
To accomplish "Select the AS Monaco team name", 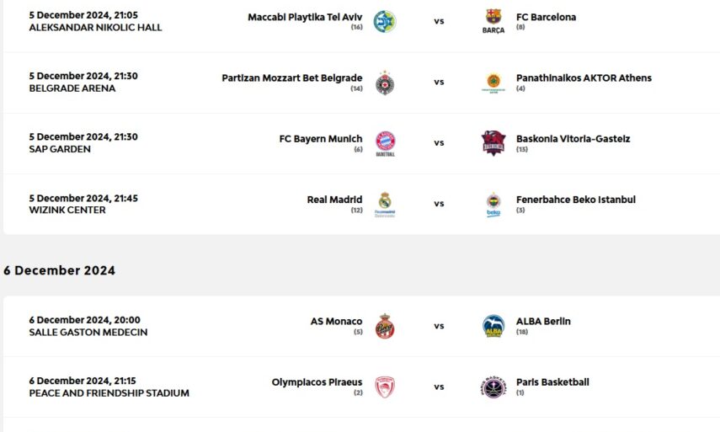I will tap(336, 321).
